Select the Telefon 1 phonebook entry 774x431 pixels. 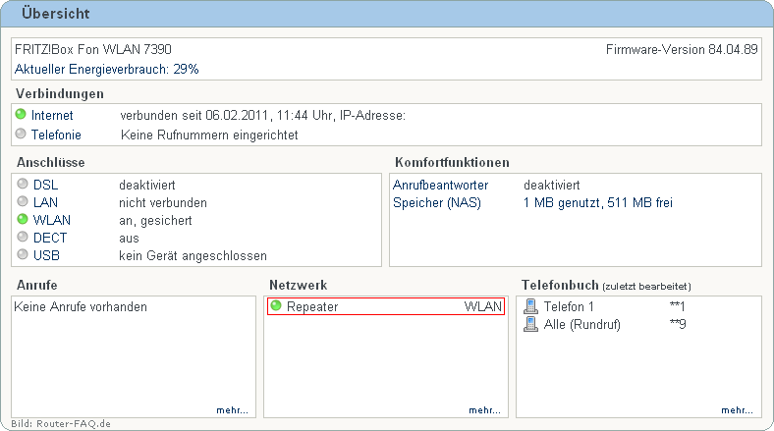tap(569, 306)
